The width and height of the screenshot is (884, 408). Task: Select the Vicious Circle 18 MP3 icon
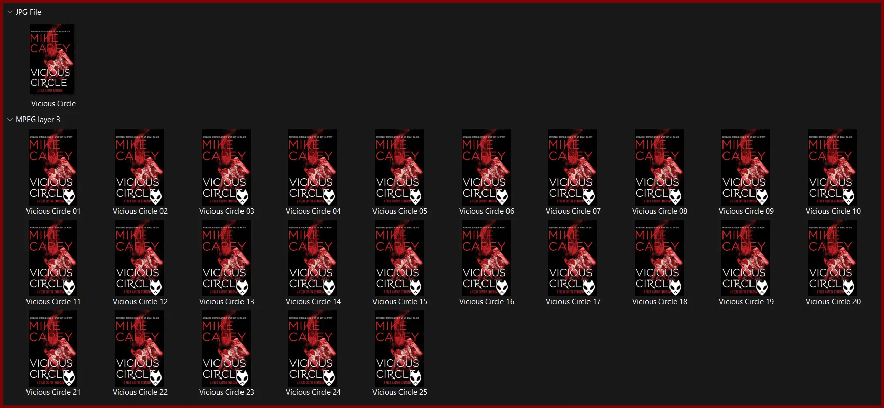(659, 258)
